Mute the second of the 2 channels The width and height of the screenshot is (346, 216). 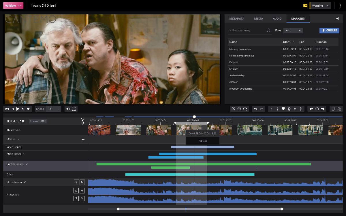click(x=82, y=198)
